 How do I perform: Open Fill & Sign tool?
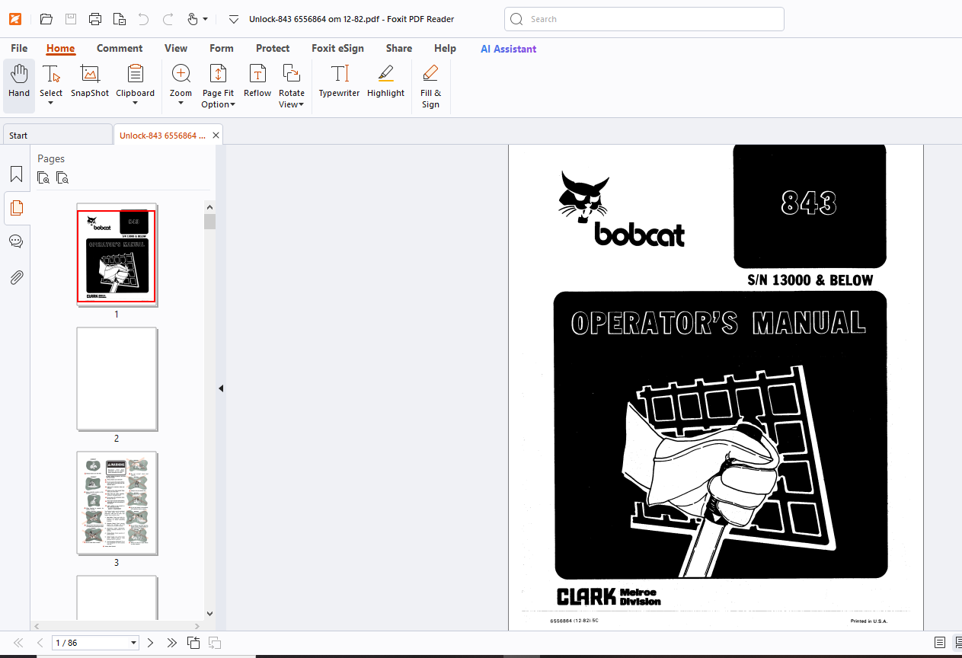(x=430, y=86)
